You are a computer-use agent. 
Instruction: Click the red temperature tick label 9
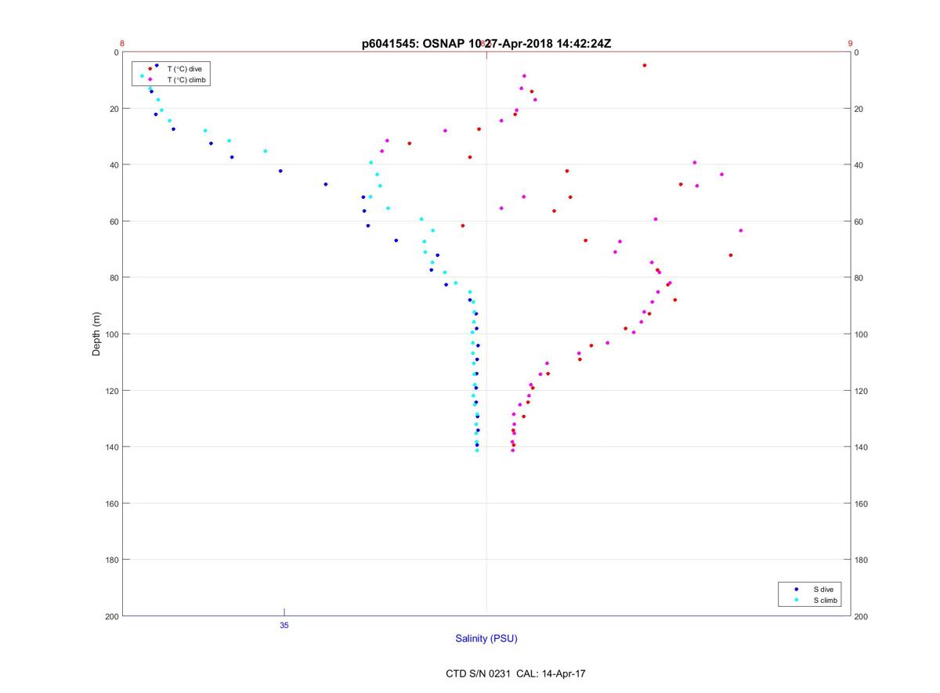850,44
